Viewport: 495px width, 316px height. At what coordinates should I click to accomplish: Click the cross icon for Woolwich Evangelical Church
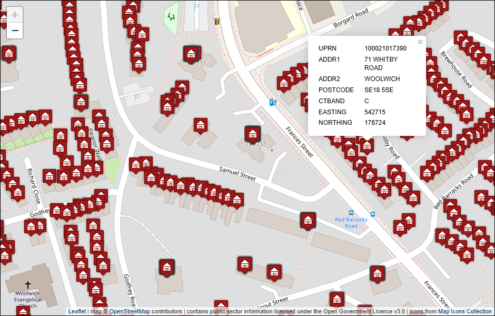[28, 285]
